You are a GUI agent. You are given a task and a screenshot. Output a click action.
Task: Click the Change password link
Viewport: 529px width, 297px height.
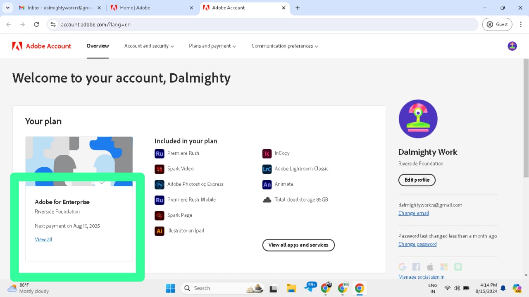tap(417, 244)
